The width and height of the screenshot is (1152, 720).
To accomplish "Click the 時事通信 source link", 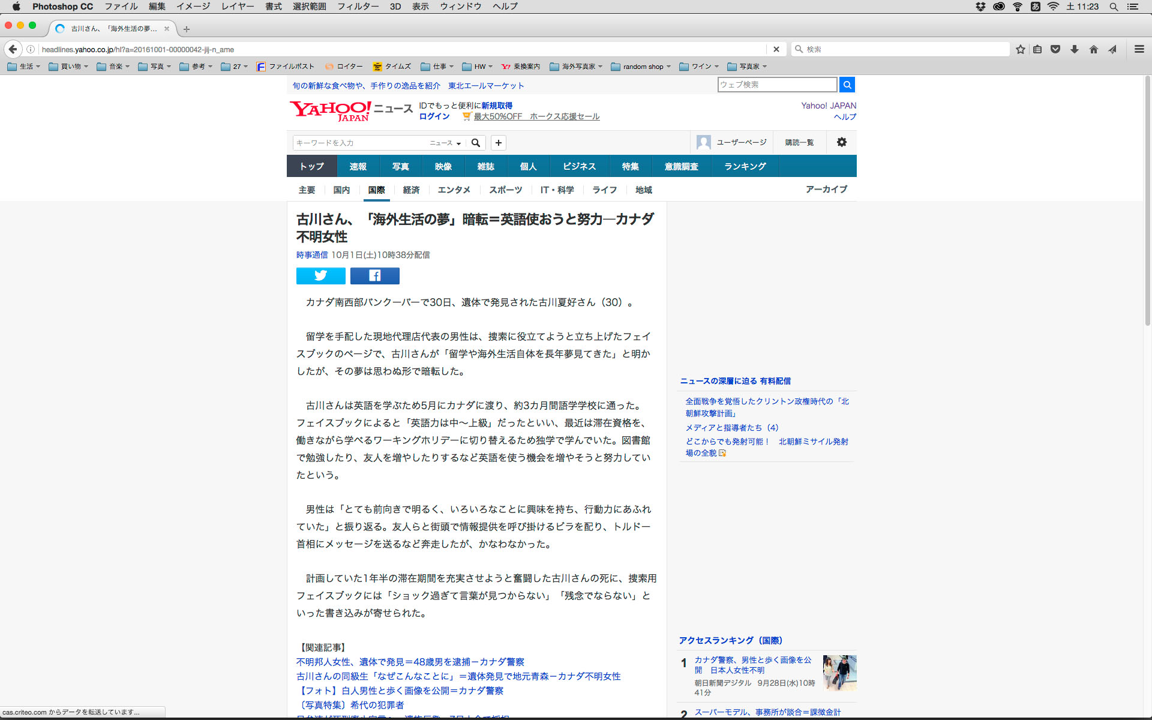I will coord(312,255).
